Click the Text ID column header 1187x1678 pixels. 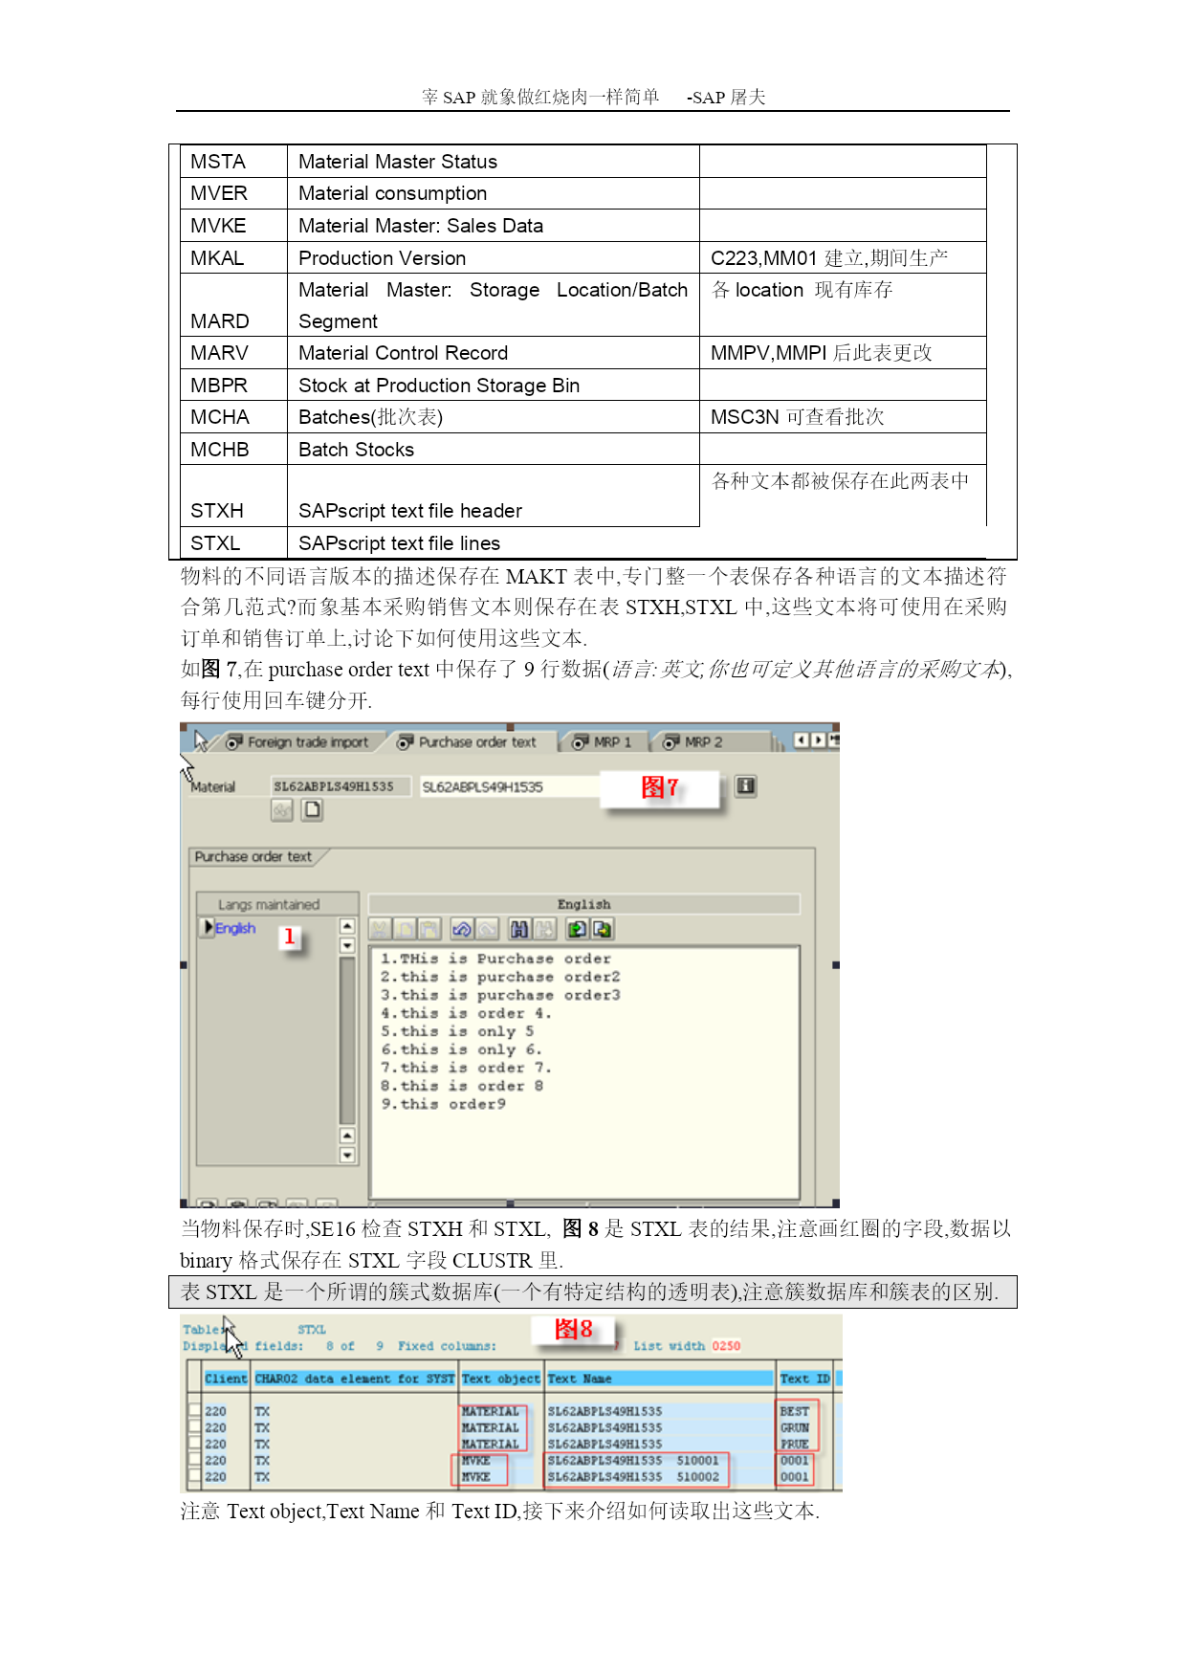(804, 1379)
